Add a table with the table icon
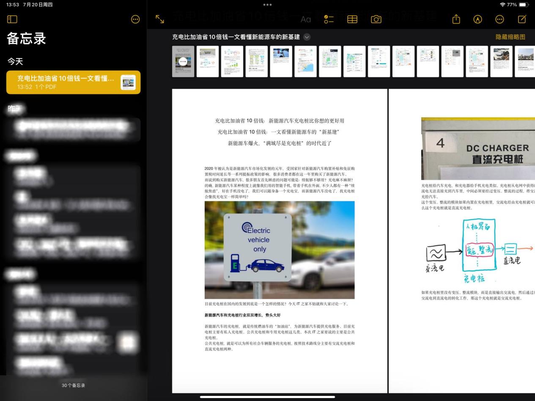This screenshot has width=535, height=401. [352, 19]
